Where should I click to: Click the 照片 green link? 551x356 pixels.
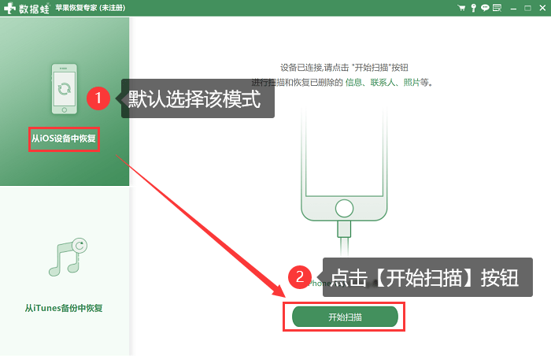tap(412, 83)
